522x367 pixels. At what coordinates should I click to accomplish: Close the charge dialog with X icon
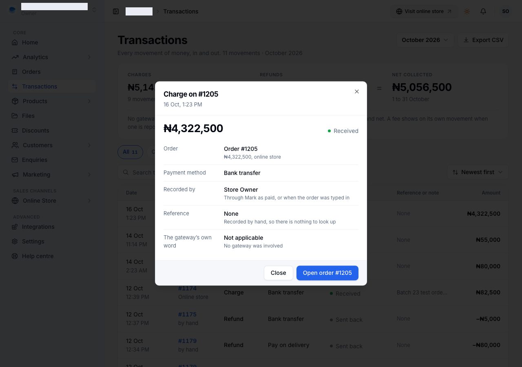pyautogui.click(x=357, y=92)
